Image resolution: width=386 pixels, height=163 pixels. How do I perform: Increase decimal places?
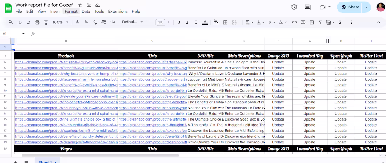[x=104, y=22]
